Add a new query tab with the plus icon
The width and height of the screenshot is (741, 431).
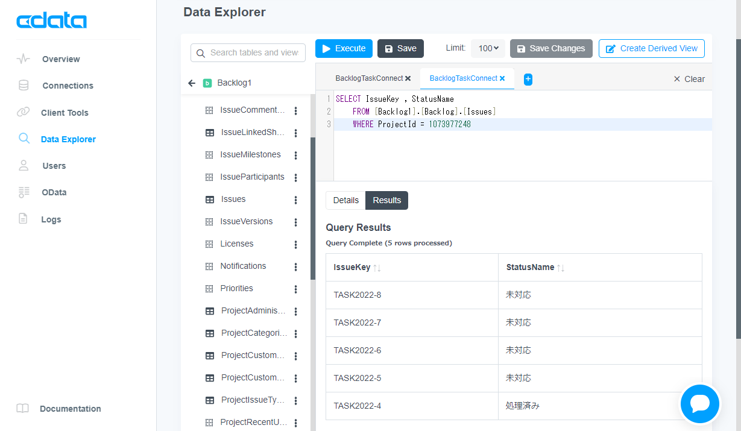(528, 78)
